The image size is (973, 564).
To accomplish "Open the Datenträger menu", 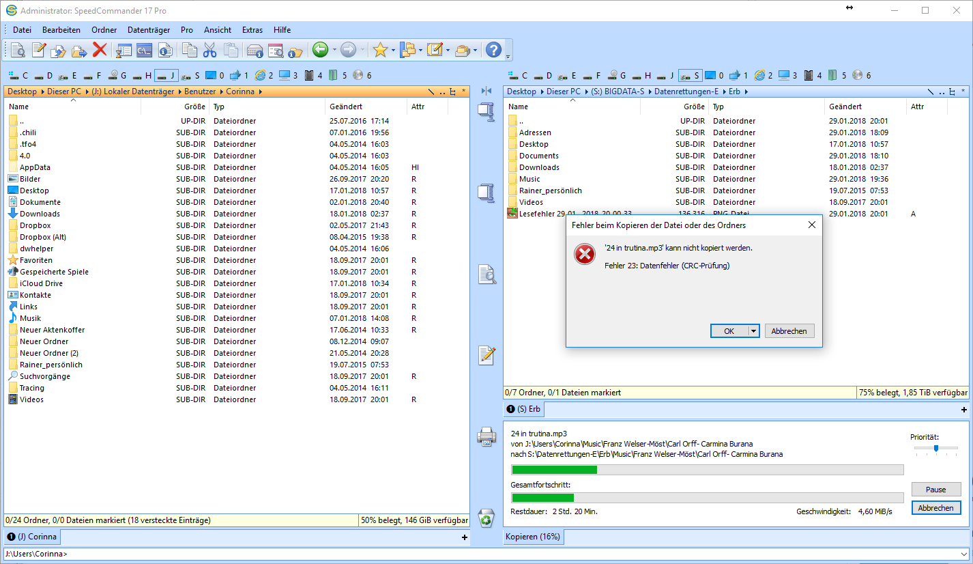I will click(148, 30).
